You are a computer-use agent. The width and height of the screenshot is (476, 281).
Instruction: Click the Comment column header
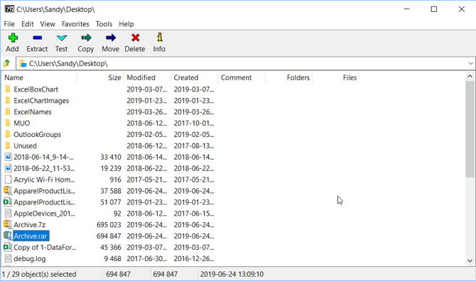coord(242,77)
